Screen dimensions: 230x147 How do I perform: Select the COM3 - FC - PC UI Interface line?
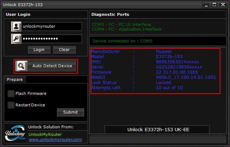[x=121, y=24]
